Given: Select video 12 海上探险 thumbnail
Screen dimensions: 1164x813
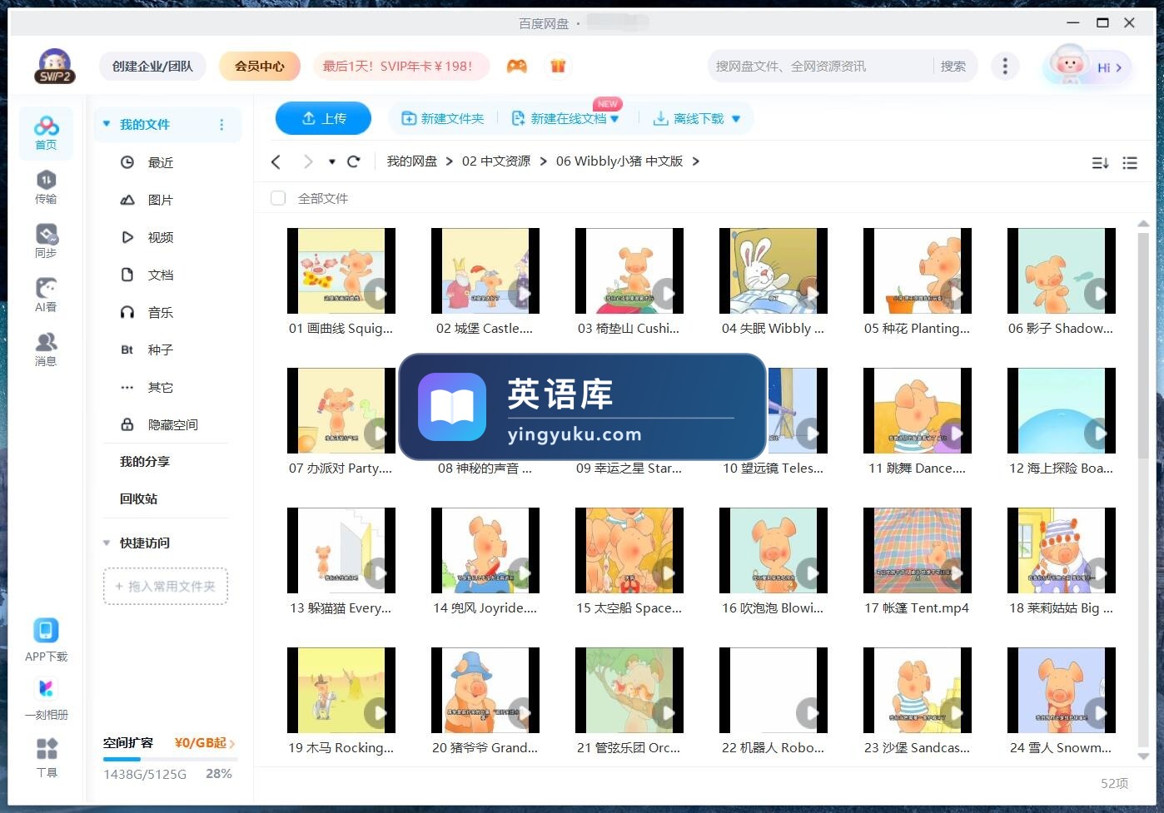Looking at the screenshot, I should click(1062, 410).
